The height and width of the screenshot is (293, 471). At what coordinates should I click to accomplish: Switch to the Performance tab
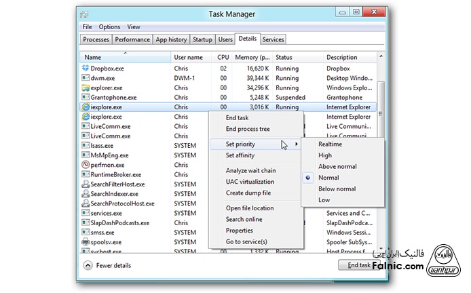[132, 39]
